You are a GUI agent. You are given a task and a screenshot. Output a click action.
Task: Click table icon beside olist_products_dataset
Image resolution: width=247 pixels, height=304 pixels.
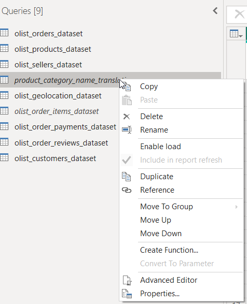coord(4,48)
